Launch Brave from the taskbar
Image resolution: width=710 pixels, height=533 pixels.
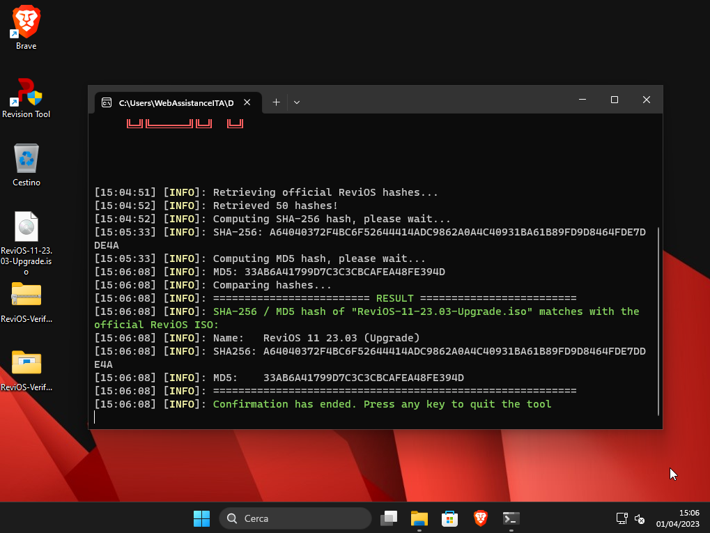click(481, 518)
